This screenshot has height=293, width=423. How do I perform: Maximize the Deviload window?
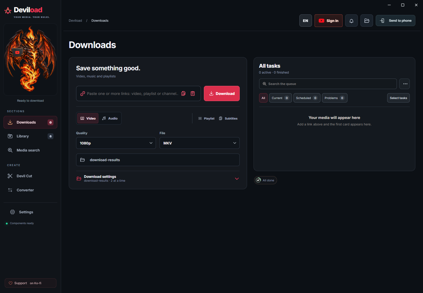point(403,5)
